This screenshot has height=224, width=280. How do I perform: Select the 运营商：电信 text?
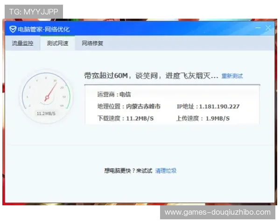[x=114, y=94]
